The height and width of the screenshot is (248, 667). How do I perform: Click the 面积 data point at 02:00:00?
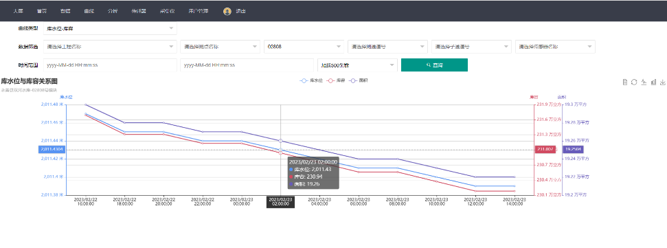[x=280, y=141]
